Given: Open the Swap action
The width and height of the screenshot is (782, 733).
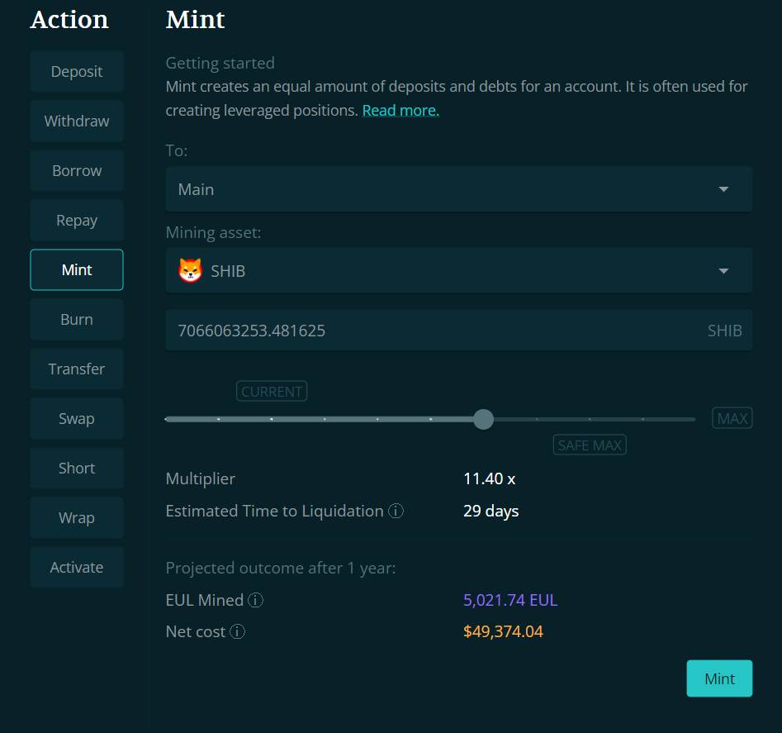Looking at the screenshot, I should pos(77,419).
